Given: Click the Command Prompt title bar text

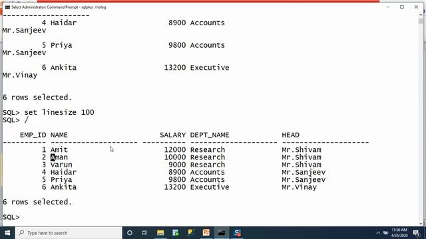Looking at the screenshot, I should click(59, 7).
